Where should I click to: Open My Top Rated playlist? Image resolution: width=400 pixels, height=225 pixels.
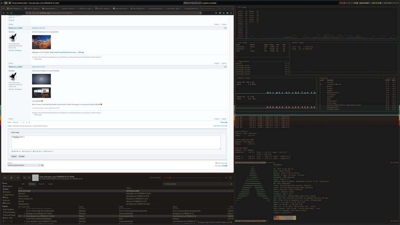tap(8, 209)
